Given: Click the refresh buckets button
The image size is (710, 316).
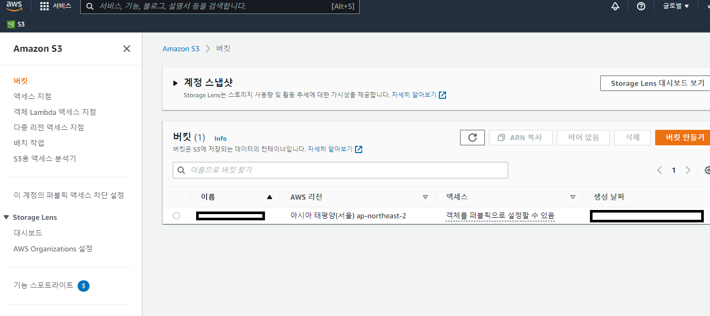Looking at the screenshot, I should tap(472, 137).
